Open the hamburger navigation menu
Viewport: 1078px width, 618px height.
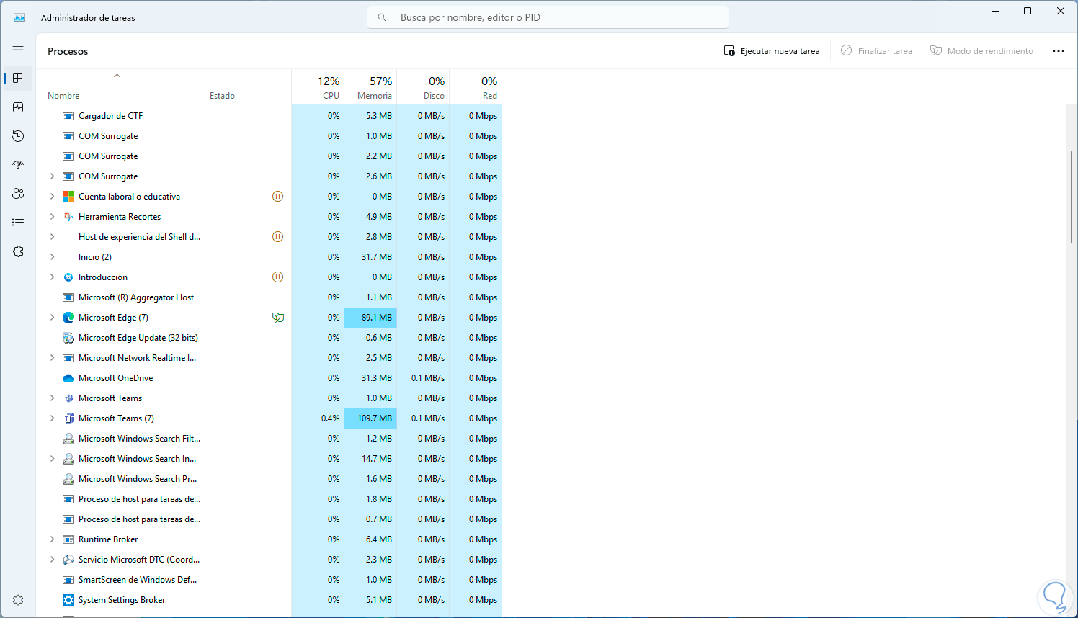click(x=18, y=50)
